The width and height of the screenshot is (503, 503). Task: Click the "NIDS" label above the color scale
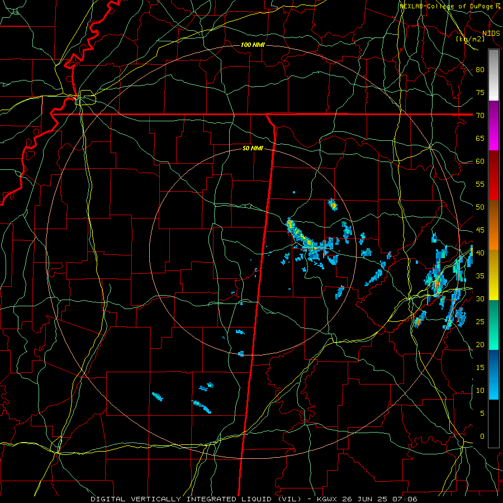[x=491, y=33]
